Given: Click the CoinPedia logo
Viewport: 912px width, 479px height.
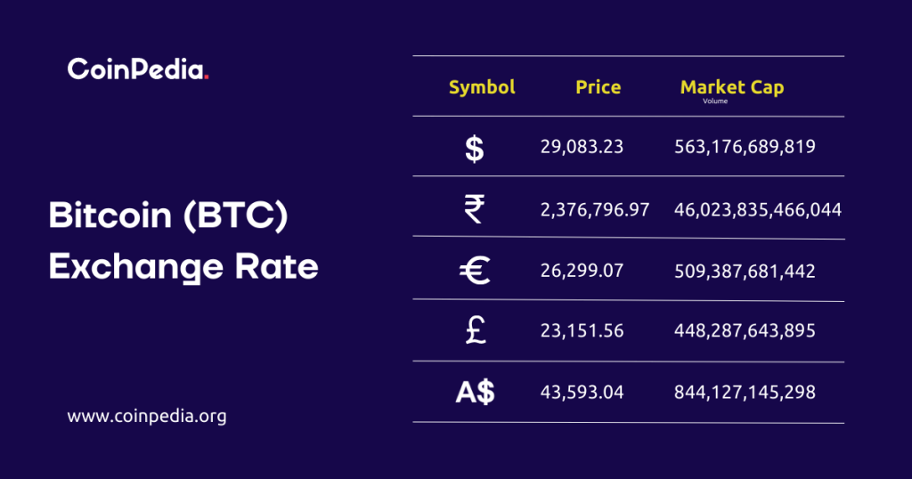Looking at the screenshot, I should [138, 69].
